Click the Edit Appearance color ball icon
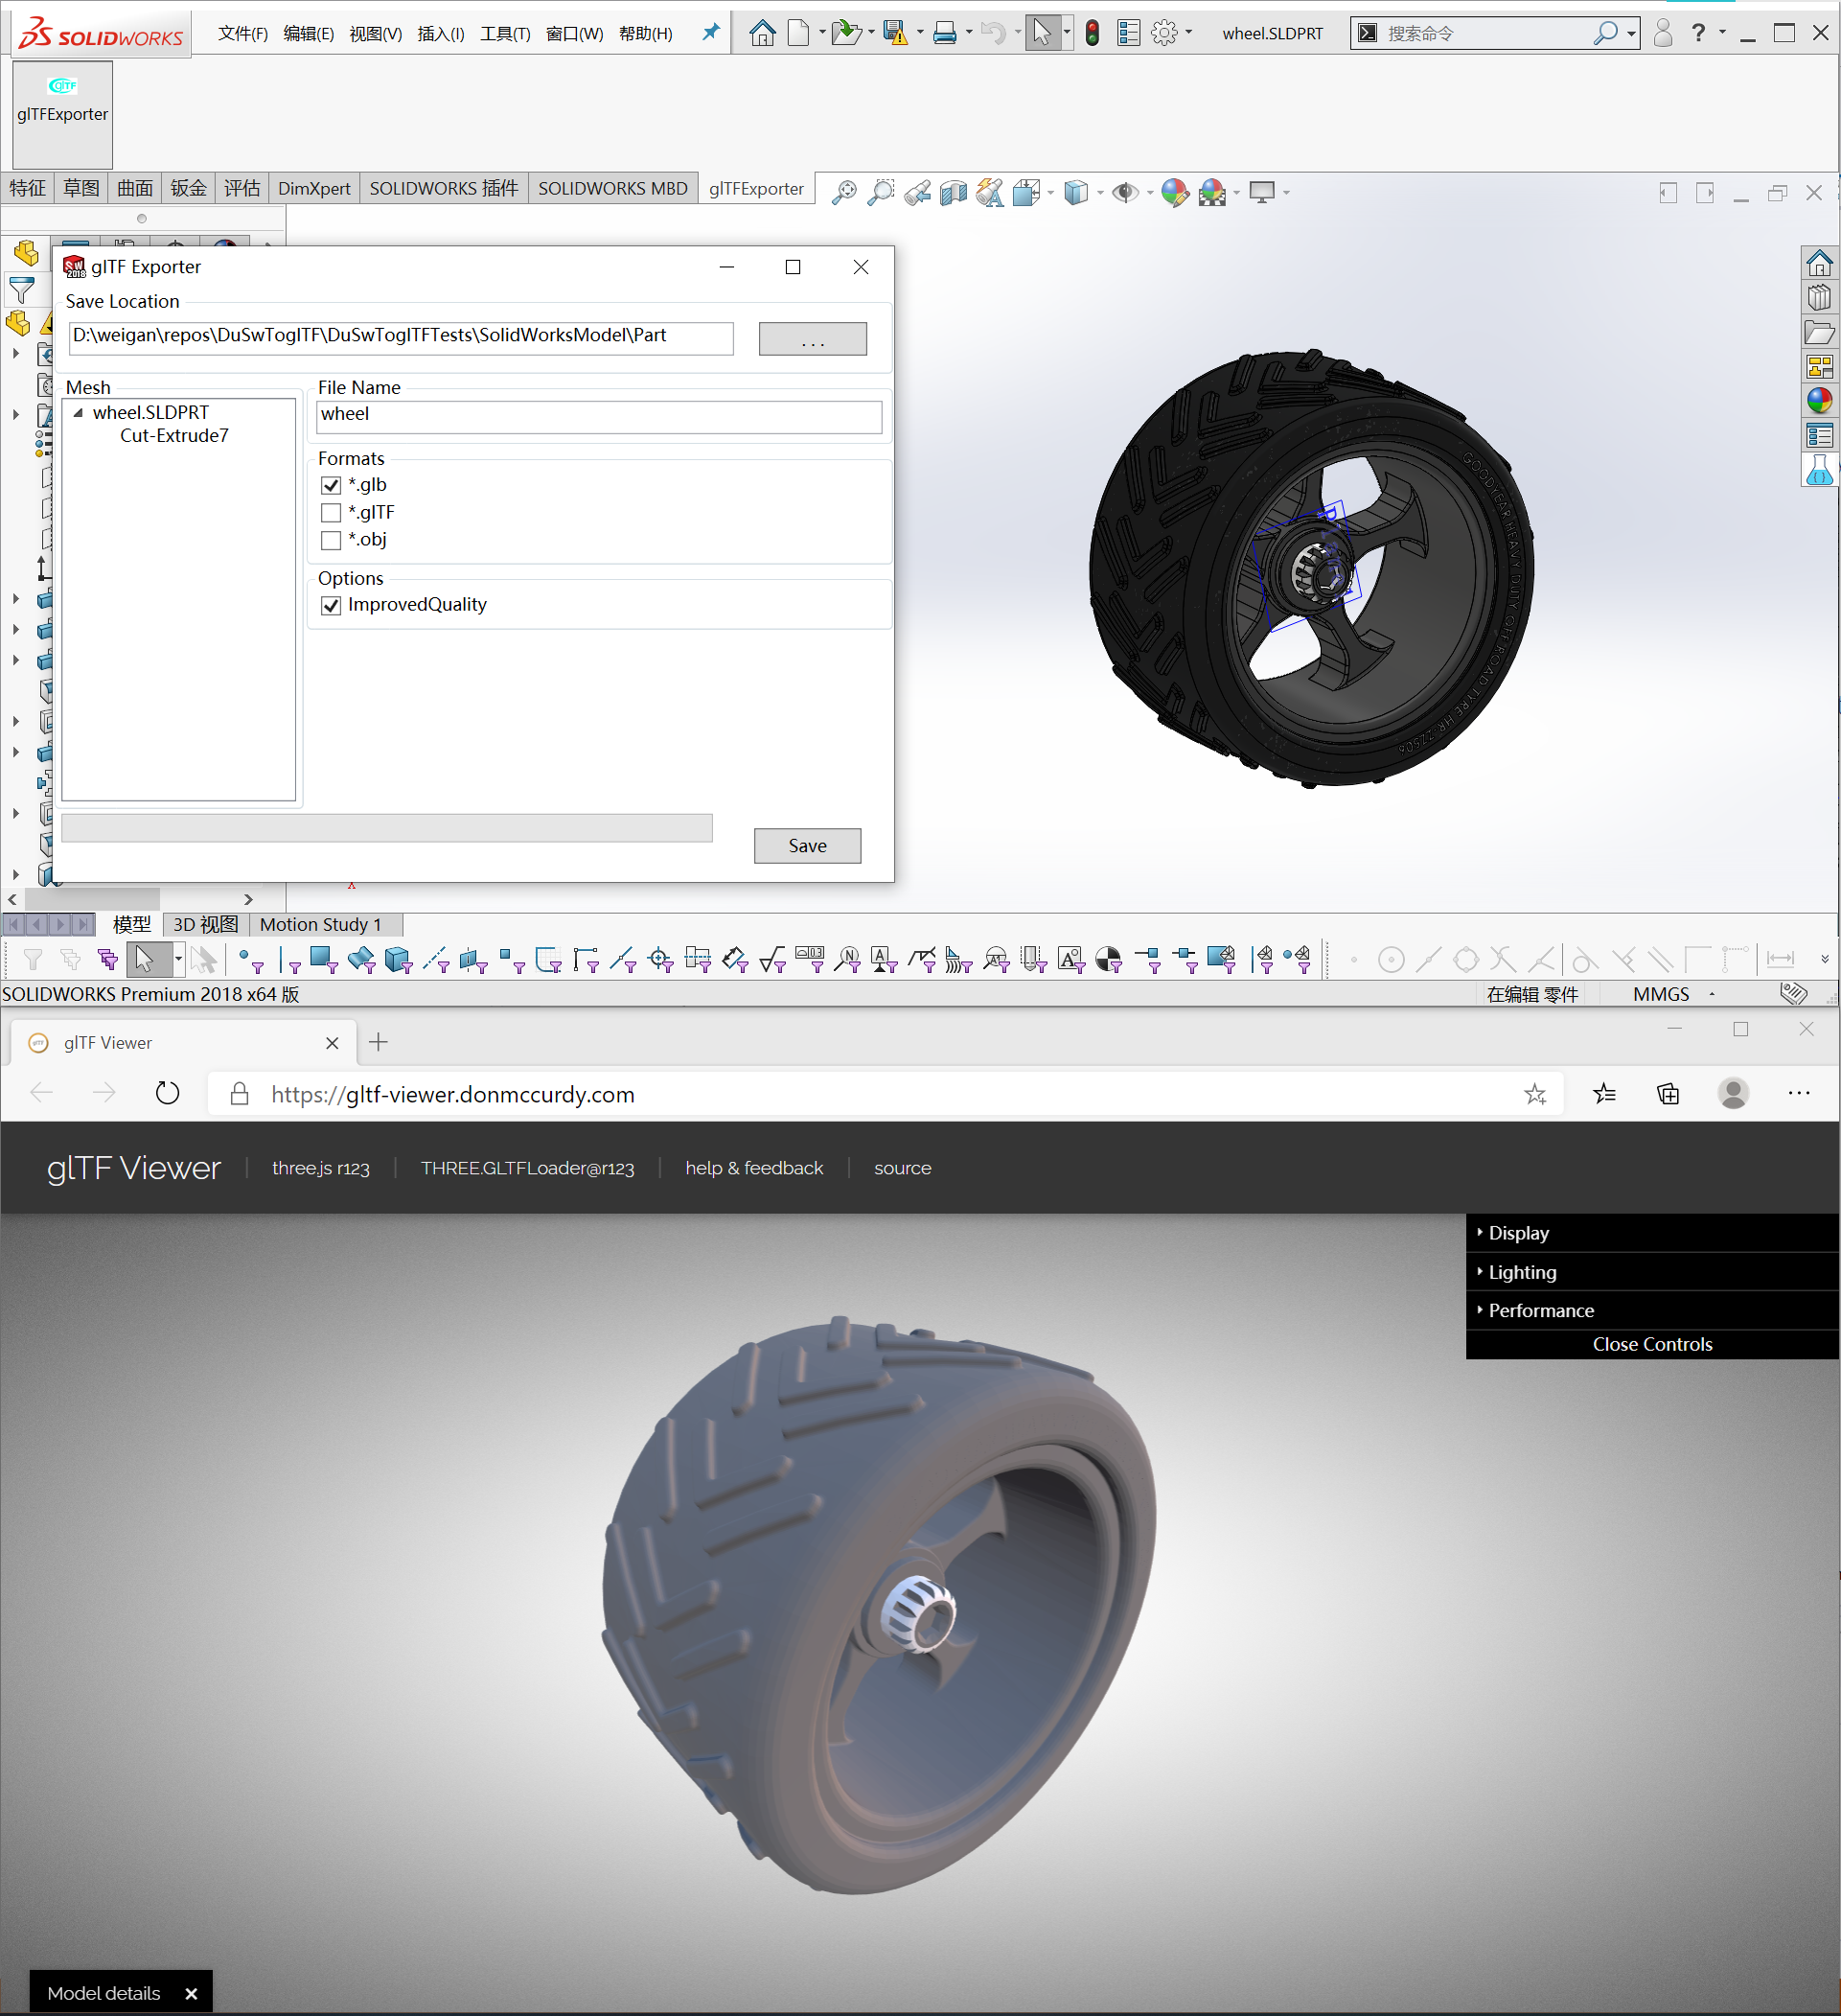This screenshot has width=1841, height=2016. [1174, 192]
